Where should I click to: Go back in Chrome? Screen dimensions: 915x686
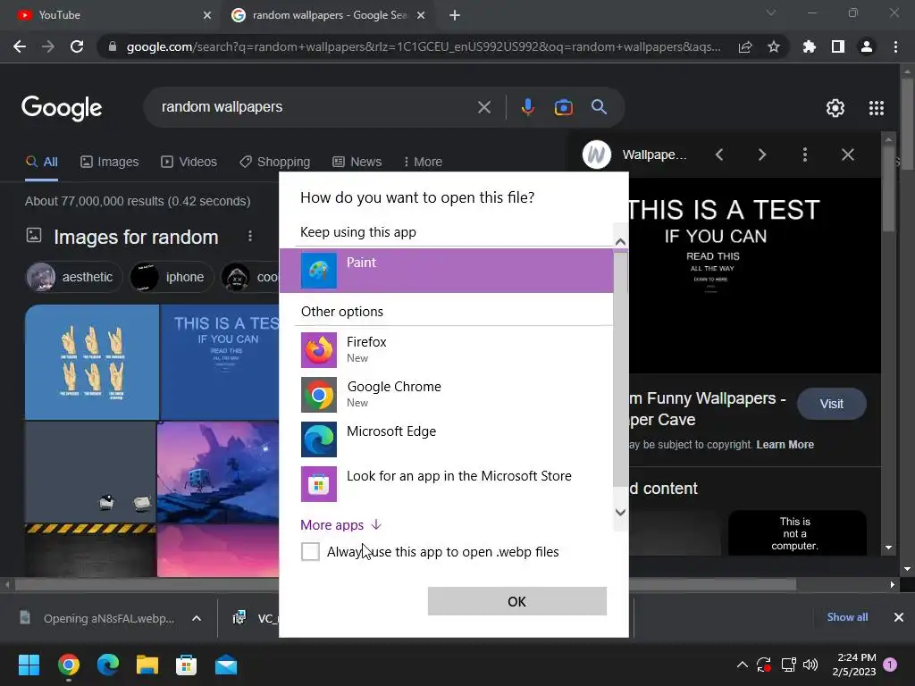20,46
